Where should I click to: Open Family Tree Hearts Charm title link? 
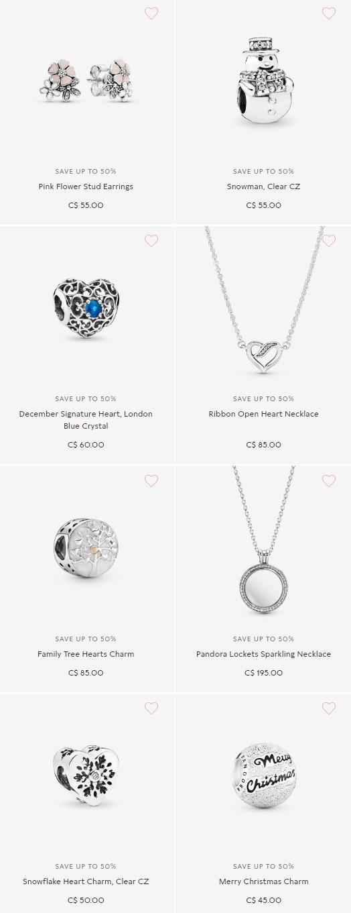[x=86, y=654]
